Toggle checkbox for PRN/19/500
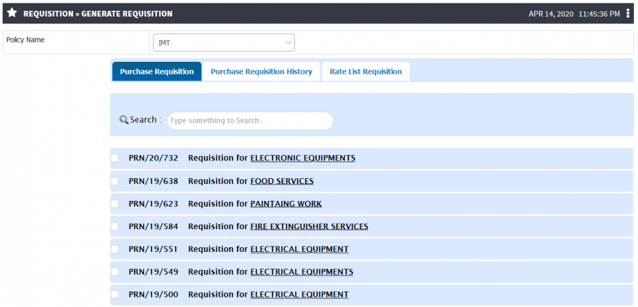The image size is (638, 307). (x=115, y=294)
